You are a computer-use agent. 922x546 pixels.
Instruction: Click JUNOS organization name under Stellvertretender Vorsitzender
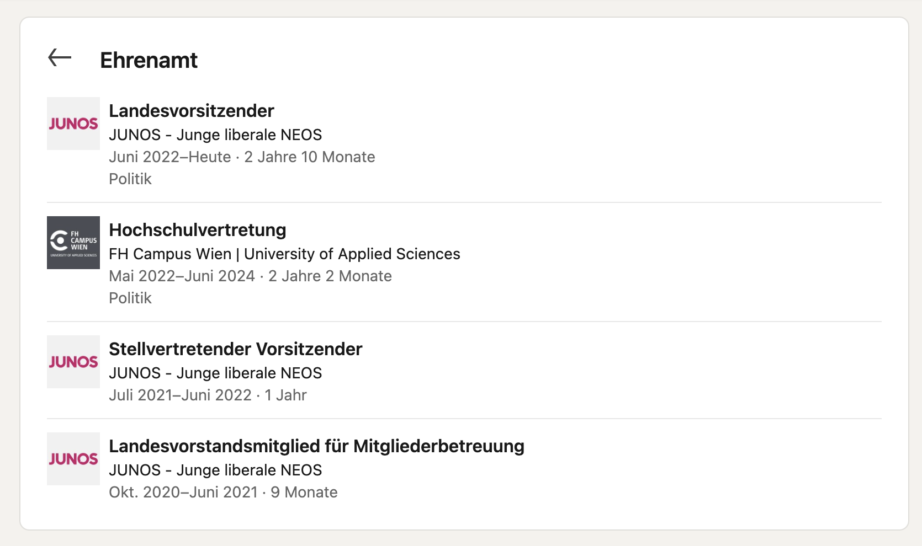click(x=215, y=373)
